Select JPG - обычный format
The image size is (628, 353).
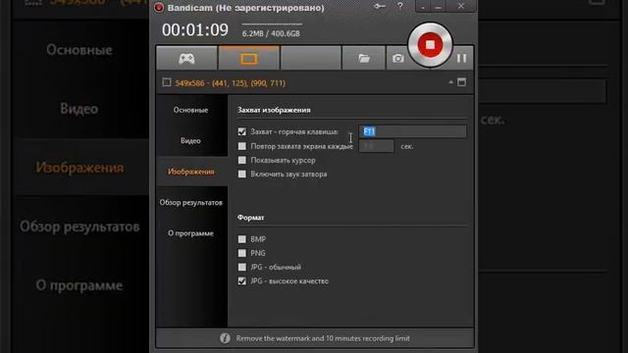(242, 267)
